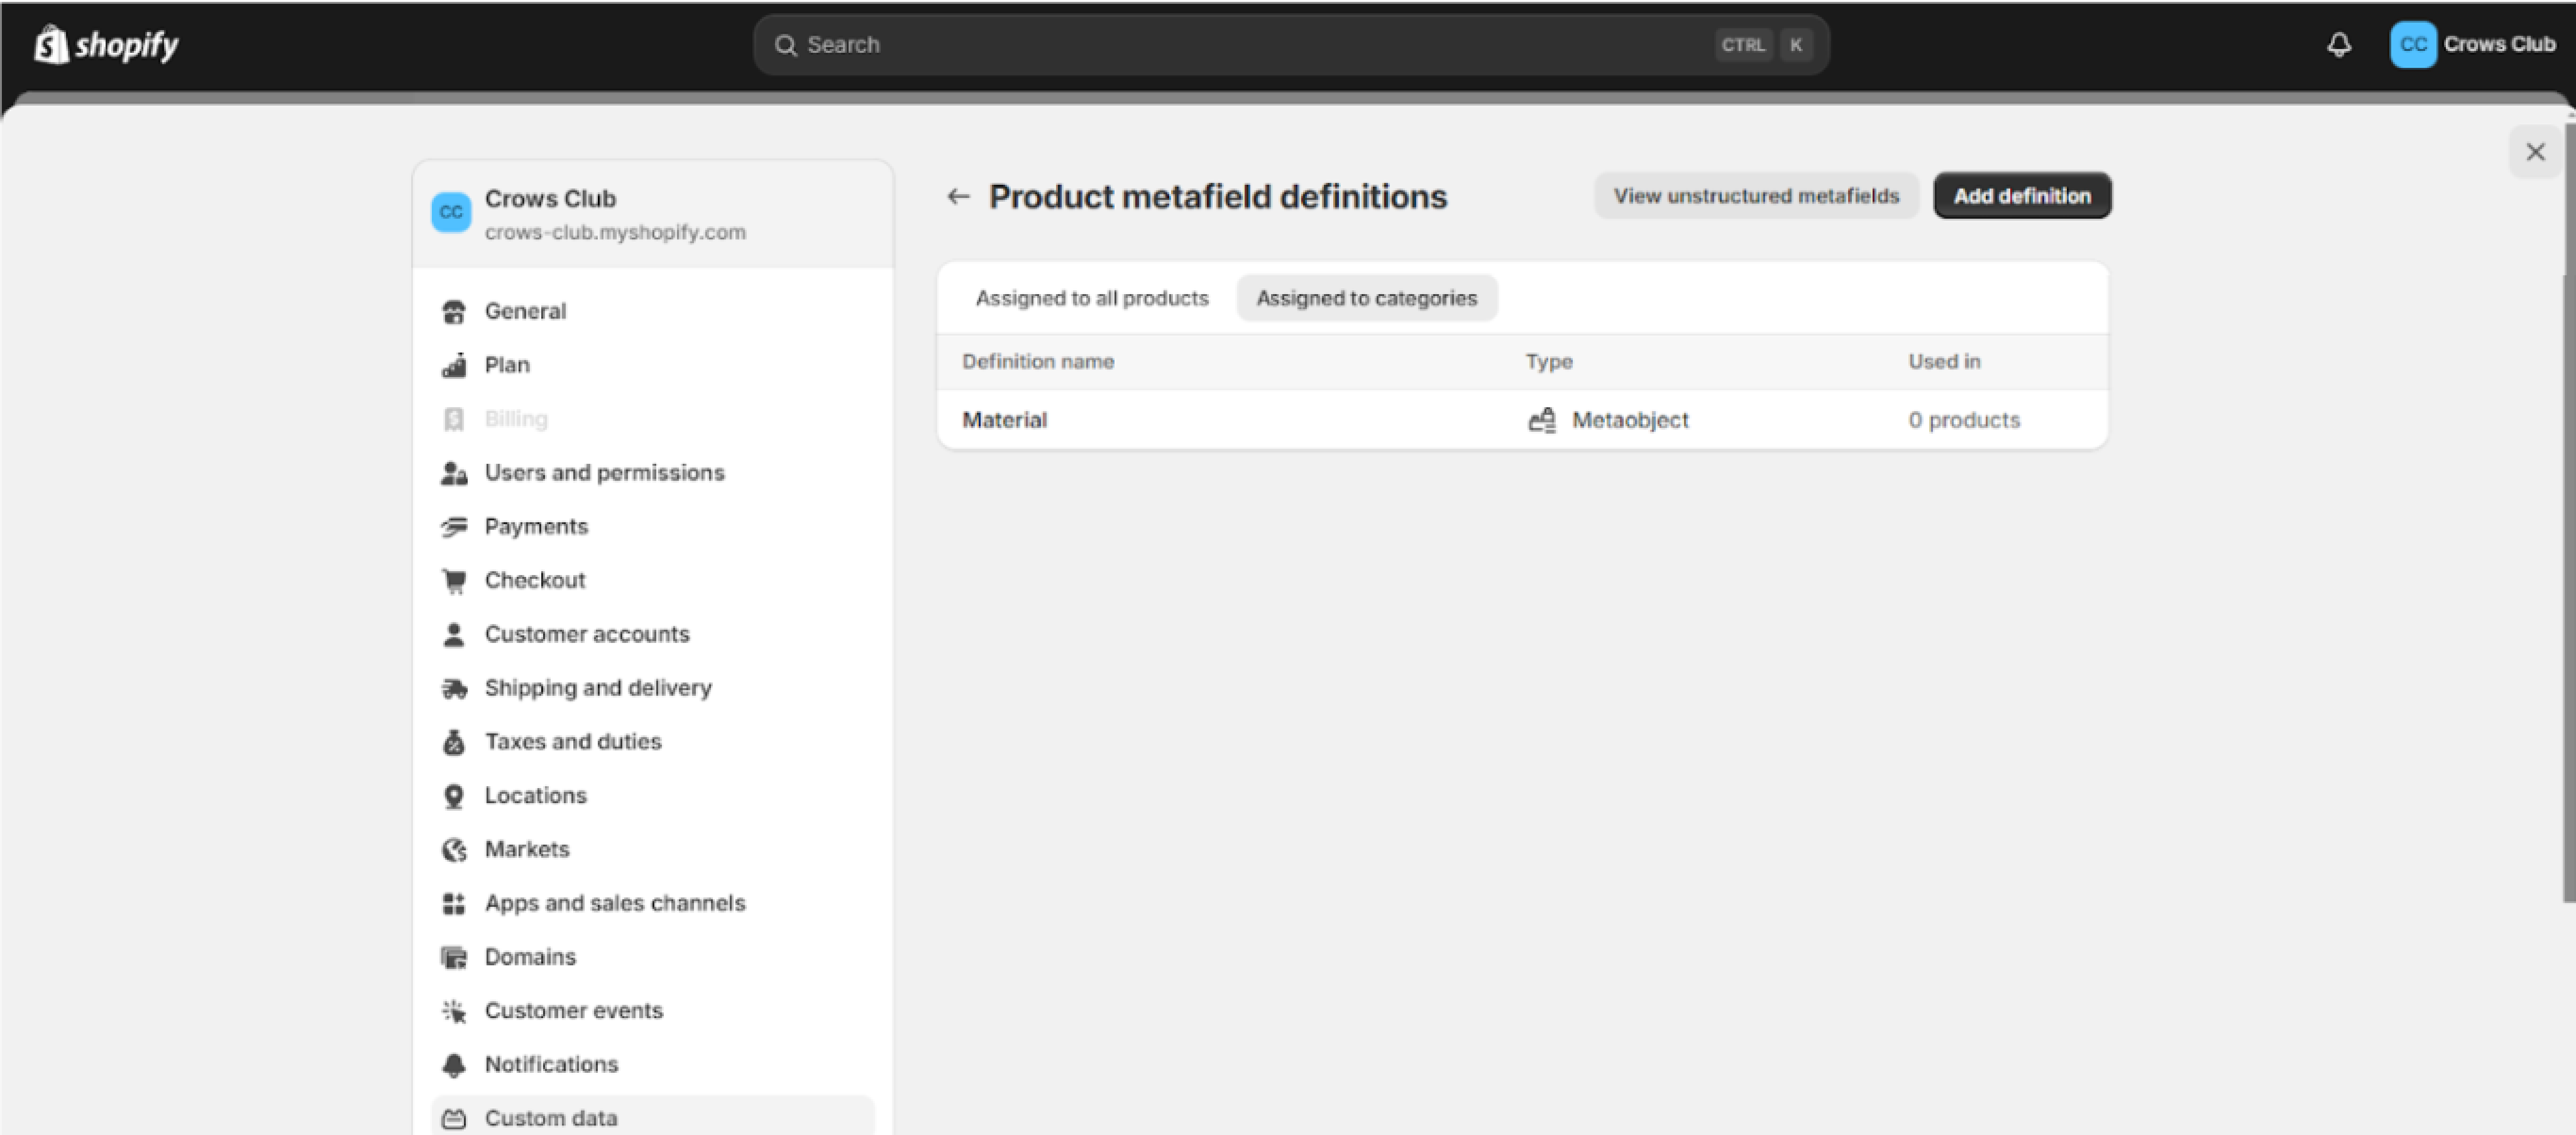The image size is (2576, 1135).
Task: Open Markets settings
Action: pos(652,850)
